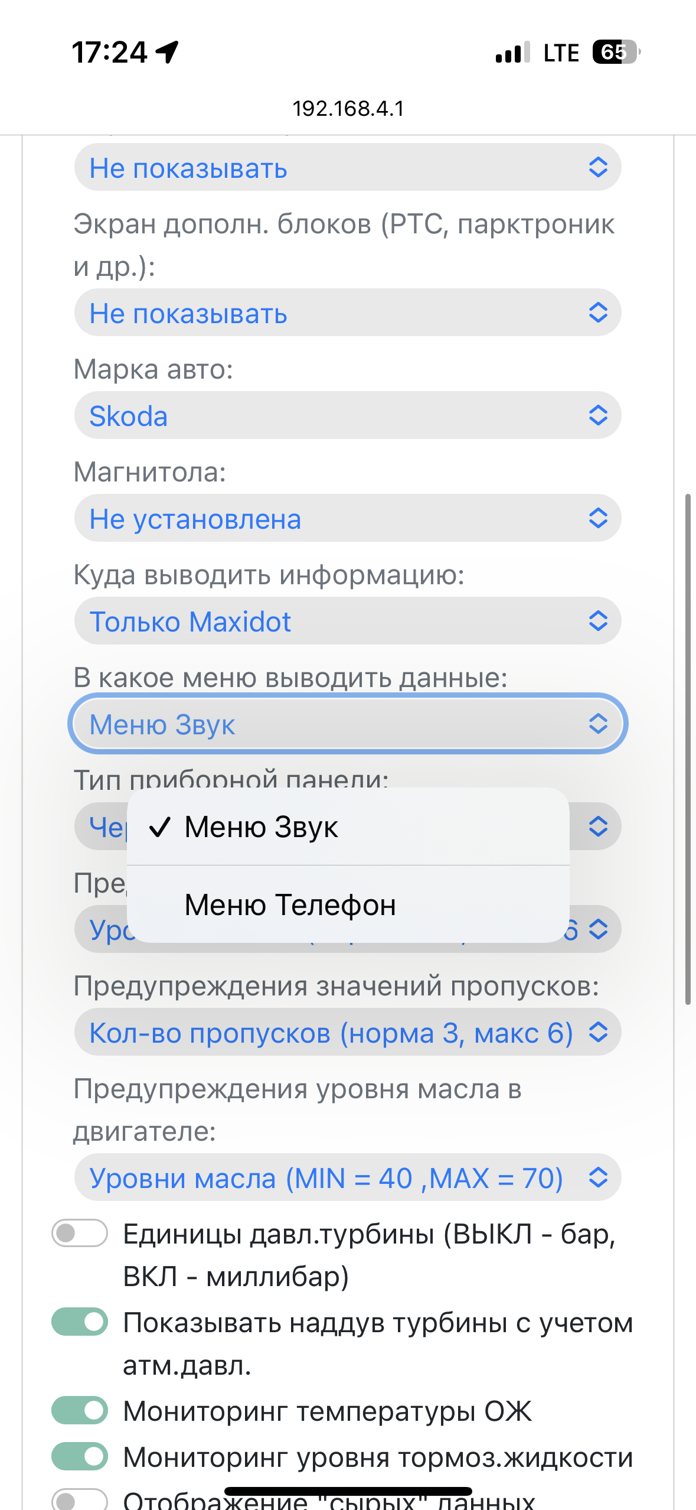Disable Мониторинг уровня тормоз.жидкости switch
The height and width of the screenshot is (1510, 696).
click(80, 1456)
